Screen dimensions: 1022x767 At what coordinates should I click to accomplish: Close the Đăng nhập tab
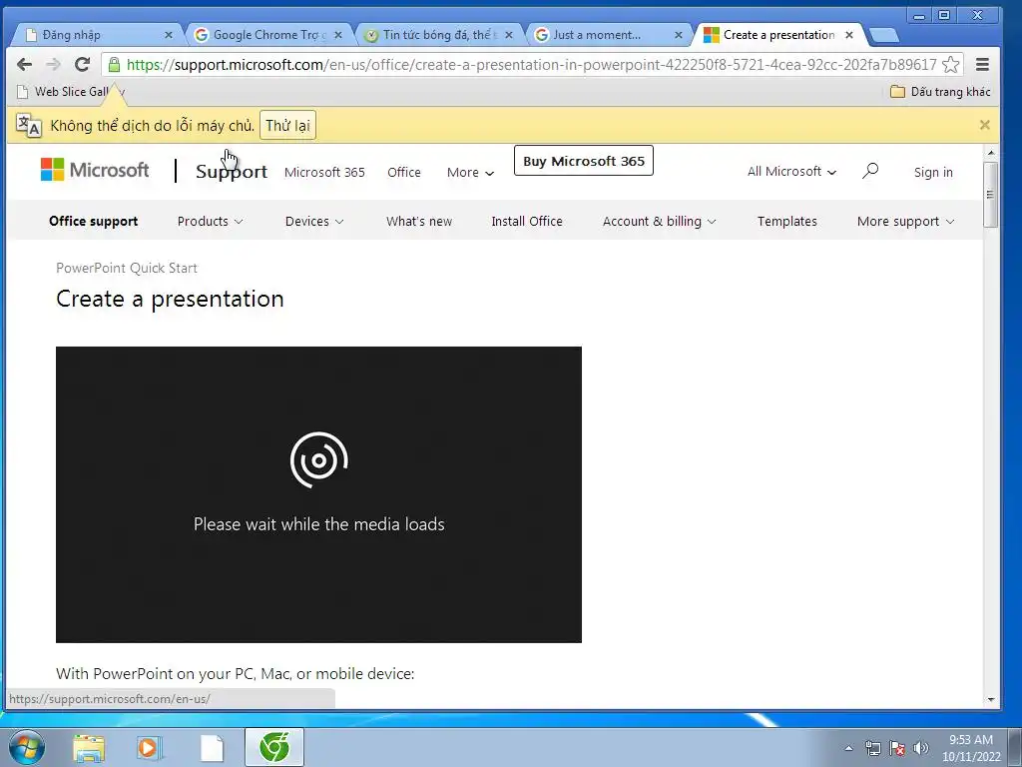pyautogui.click(x=168, y=35)
